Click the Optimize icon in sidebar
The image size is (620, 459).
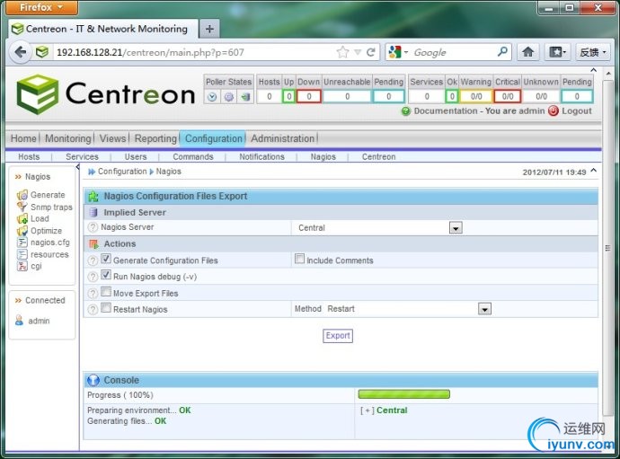click(x=22, y=231)
